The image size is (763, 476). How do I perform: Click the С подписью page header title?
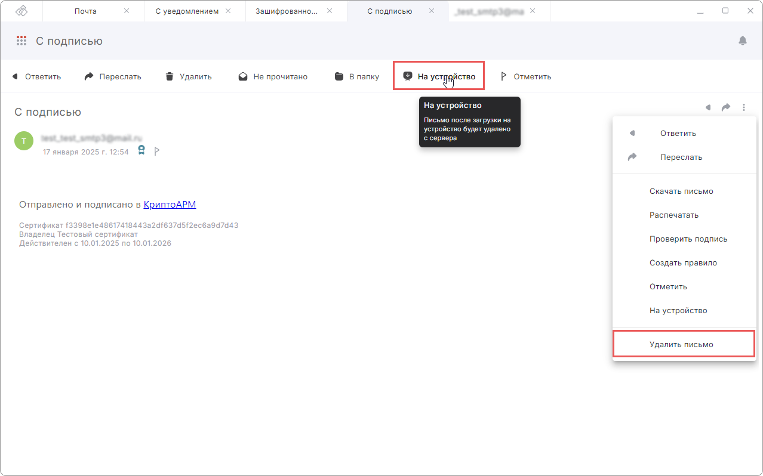tap(69, 41)
